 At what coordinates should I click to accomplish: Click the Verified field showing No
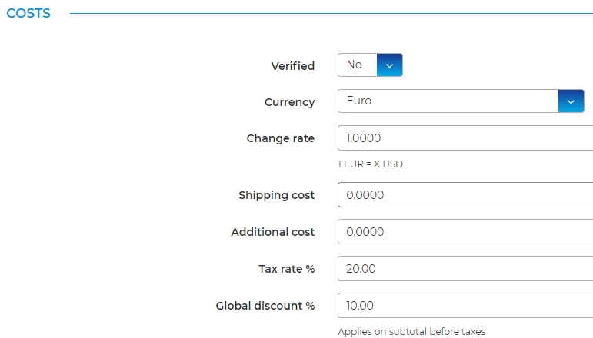(358, 65)
